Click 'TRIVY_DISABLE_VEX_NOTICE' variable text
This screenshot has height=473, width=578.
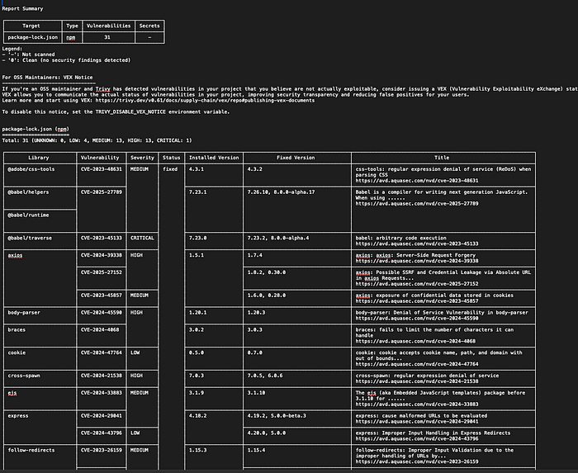[x=130, y=111]
